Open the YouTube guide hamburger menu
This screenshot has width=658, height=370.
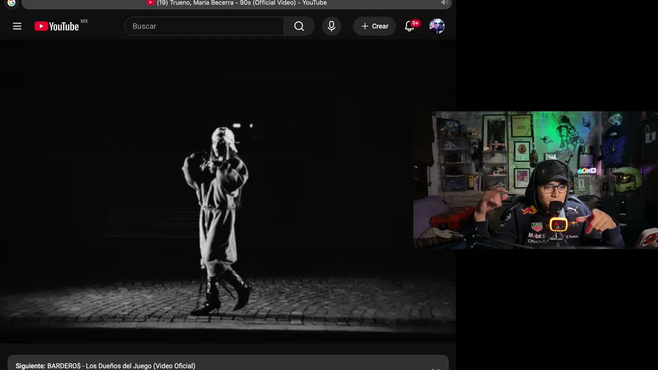[x=17, y=26]
